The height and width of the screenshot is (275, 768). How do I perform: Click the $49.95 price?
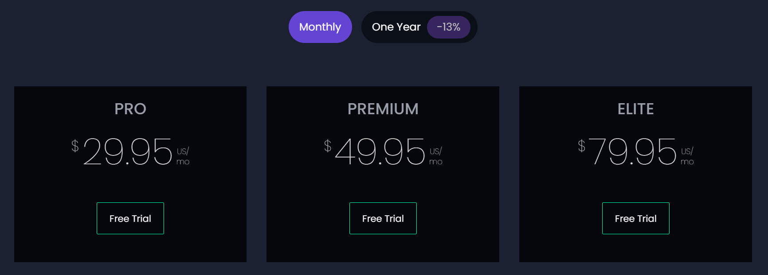(x=380, y=151)
